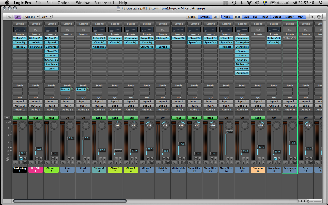The height and width of the screenshot is (205, 328).
Task: Click the pan knob showing -6 on Gitarr 1
Action: [x=118, y=126]
